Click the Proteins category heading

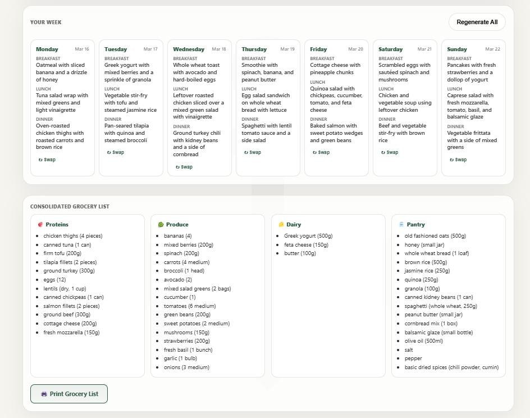[57, 225]
